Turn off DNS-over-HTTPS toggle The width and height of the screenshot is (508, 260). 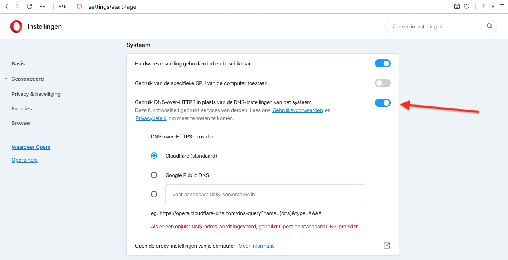(382, 103)
